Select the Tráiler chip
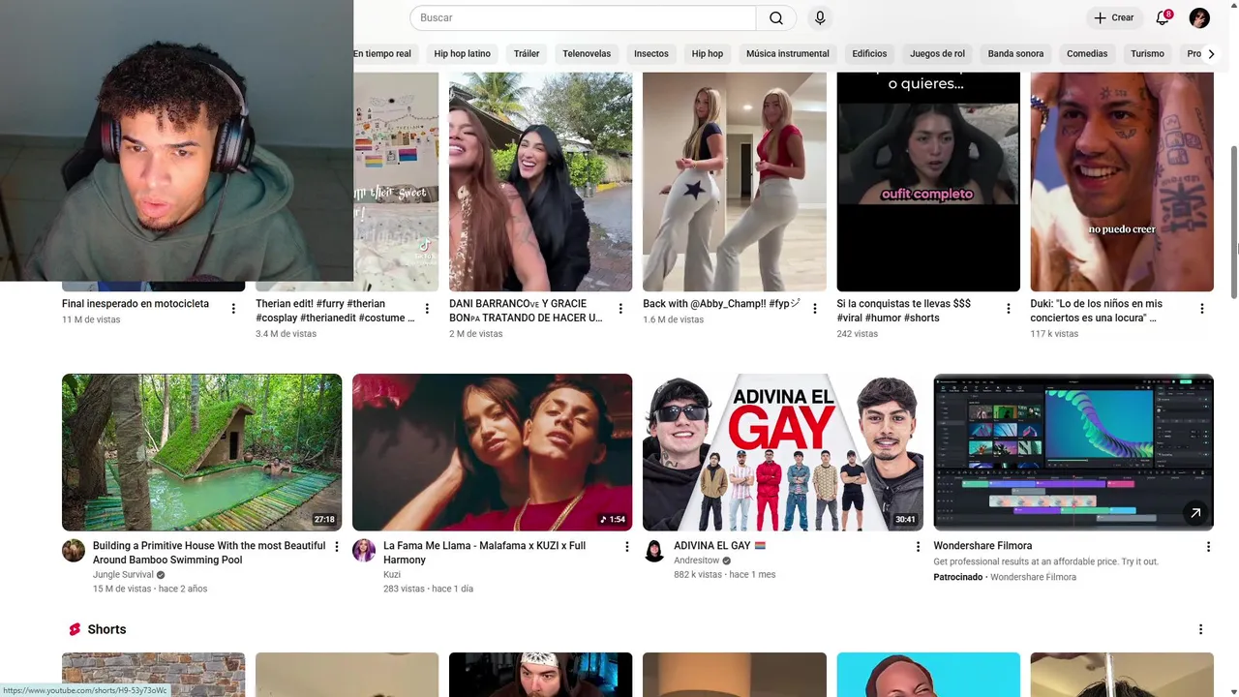The width and height of the screenshot is (1239, 697). (527, 53)
